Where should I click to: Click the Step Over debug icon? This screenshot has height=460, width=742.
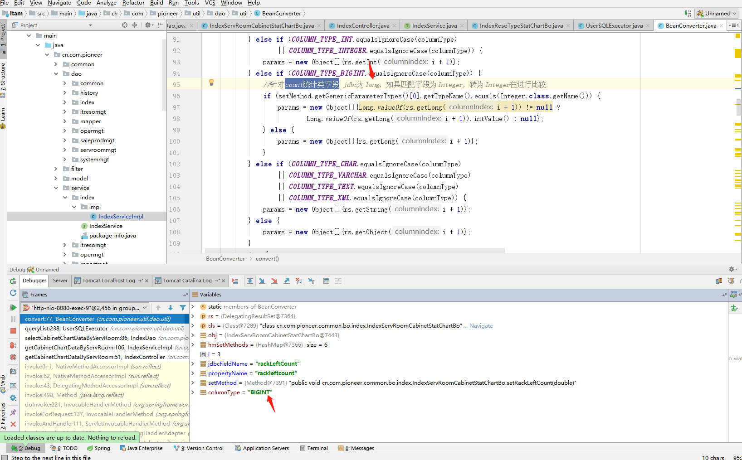[x=249, y=281]
